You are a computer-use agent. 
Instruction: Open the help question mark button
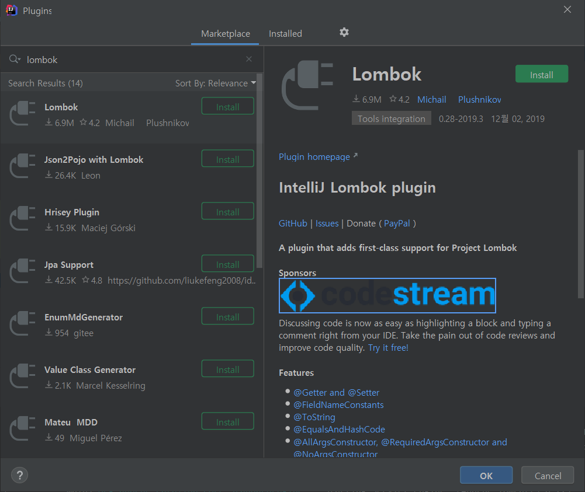pyautogui.click(x=19, y=475)
